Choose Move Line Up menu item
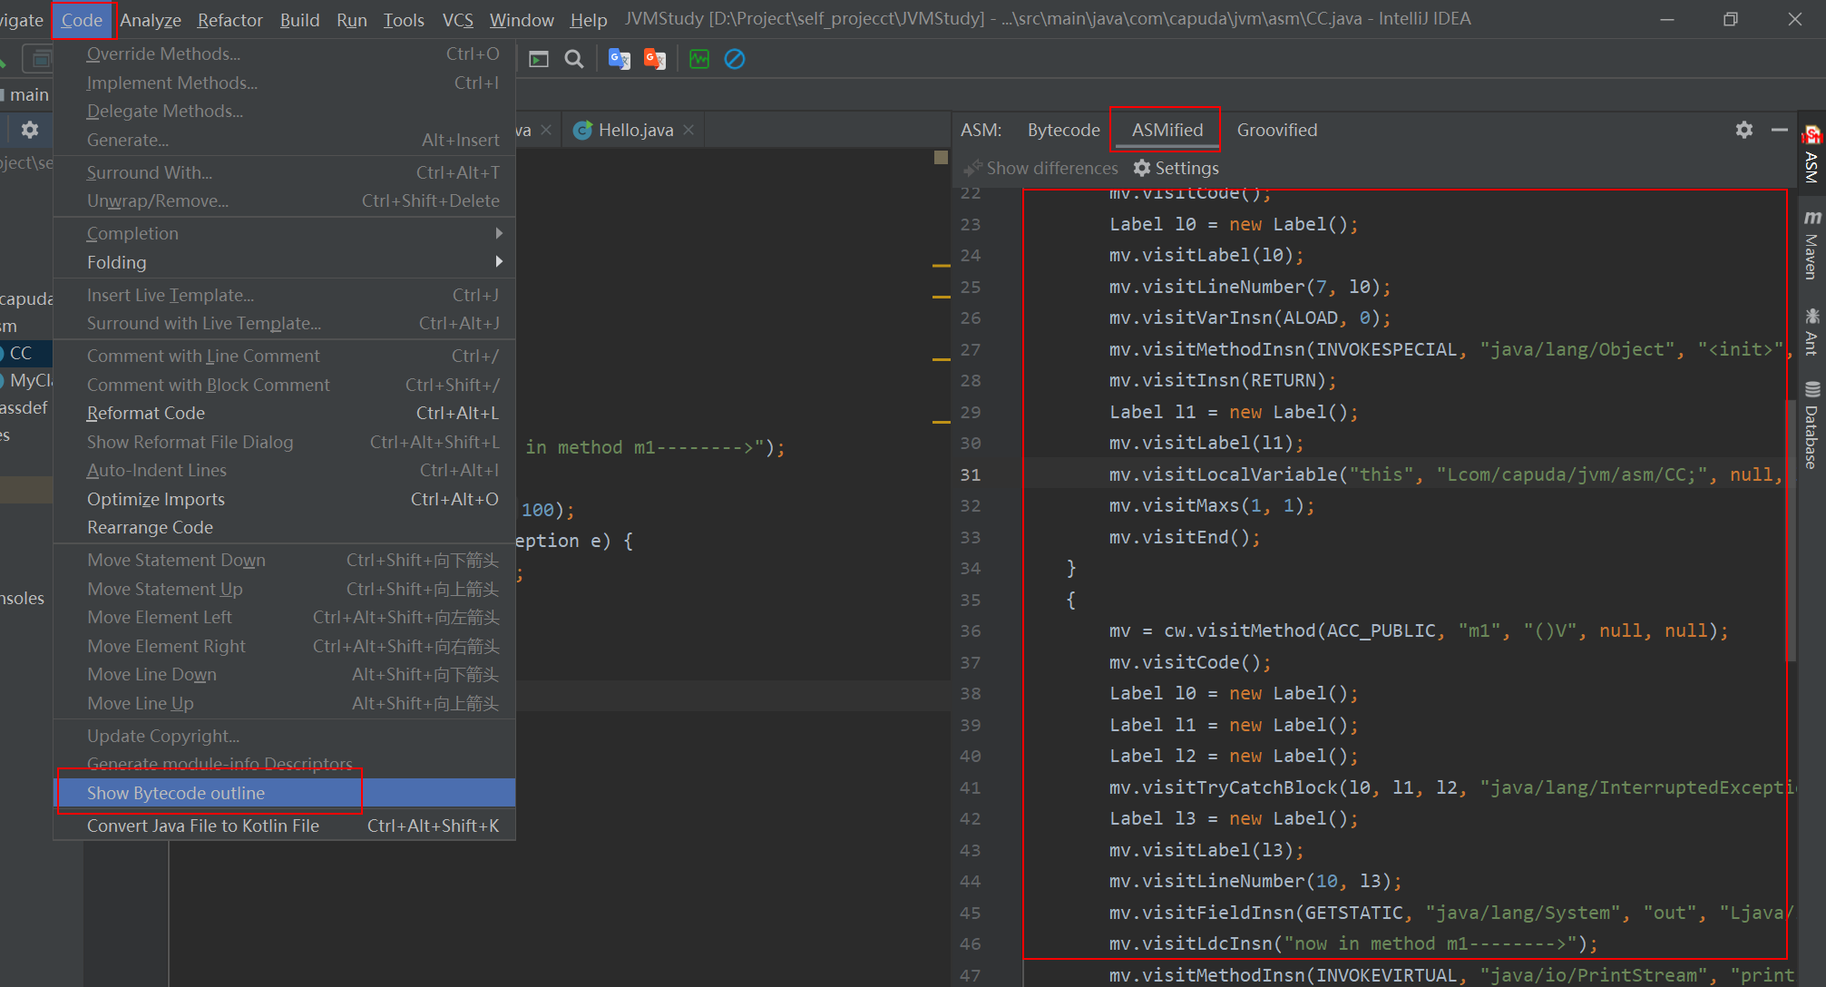 (285, 703)
